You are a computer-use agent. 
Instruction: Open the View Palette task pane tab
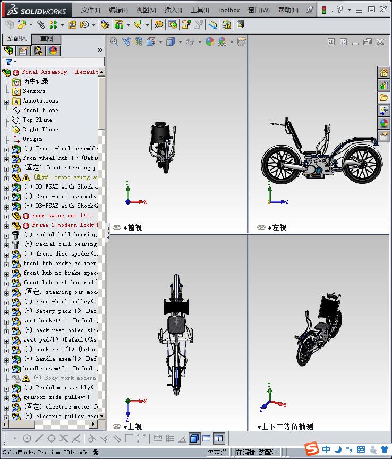click(384, 110)
